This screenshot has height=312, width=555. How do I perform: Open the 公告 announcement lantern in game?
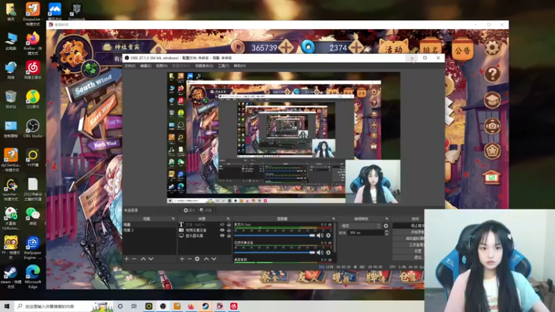tap(462, 49)
